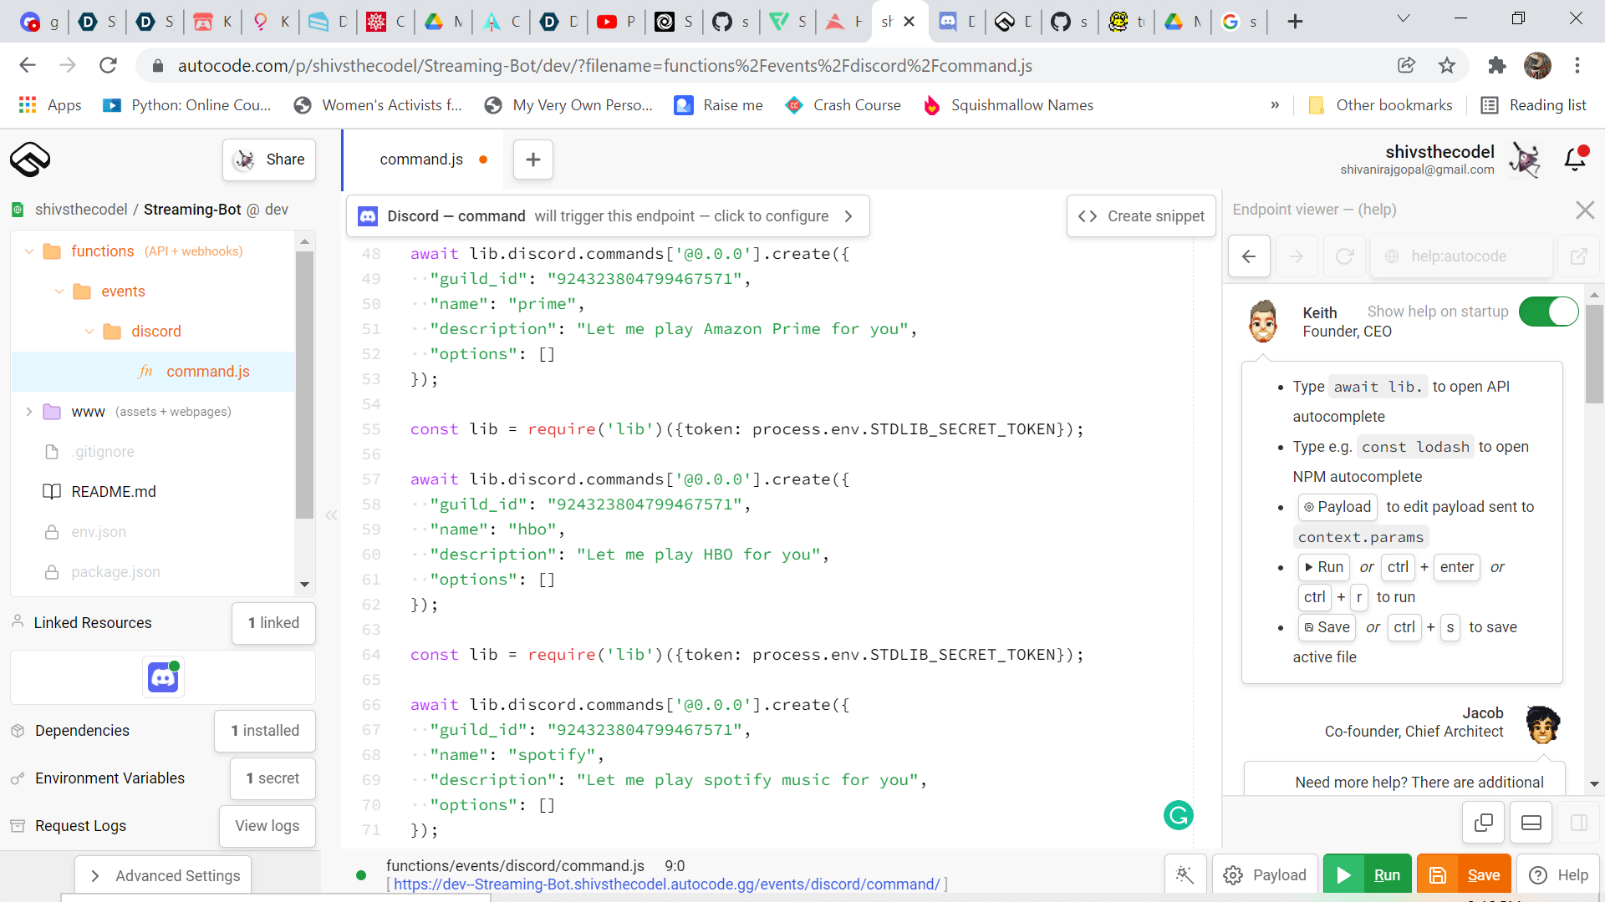Click the help:autocode address field
The height and width of the screenshot is (902, 1605).
click(1459, 256)
